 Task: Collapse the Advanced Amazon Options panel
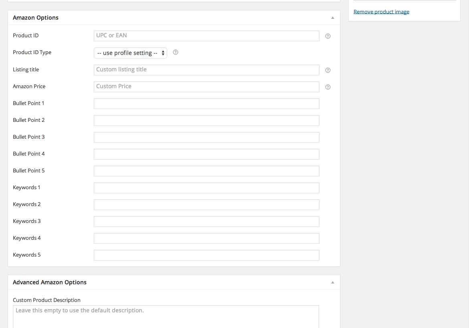coord(333,283)
